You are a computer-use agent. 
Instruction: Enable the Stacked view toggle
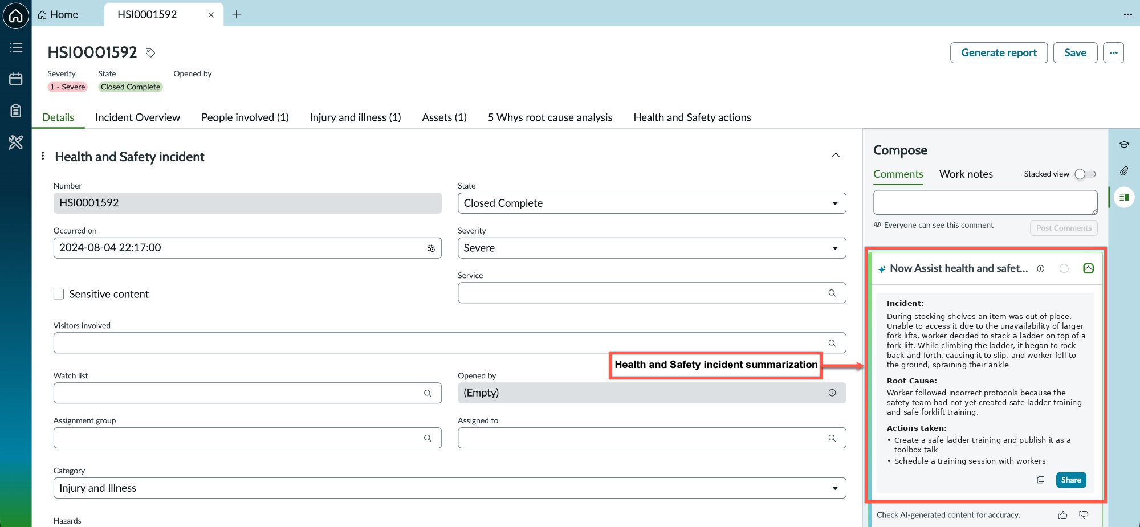[x=1085, y=174]
